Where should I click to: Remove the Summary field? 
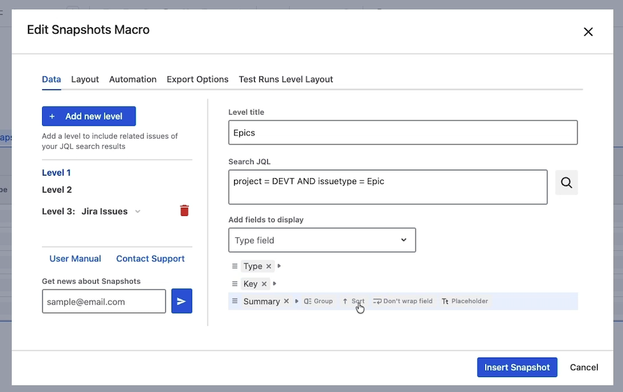[286, 301]
